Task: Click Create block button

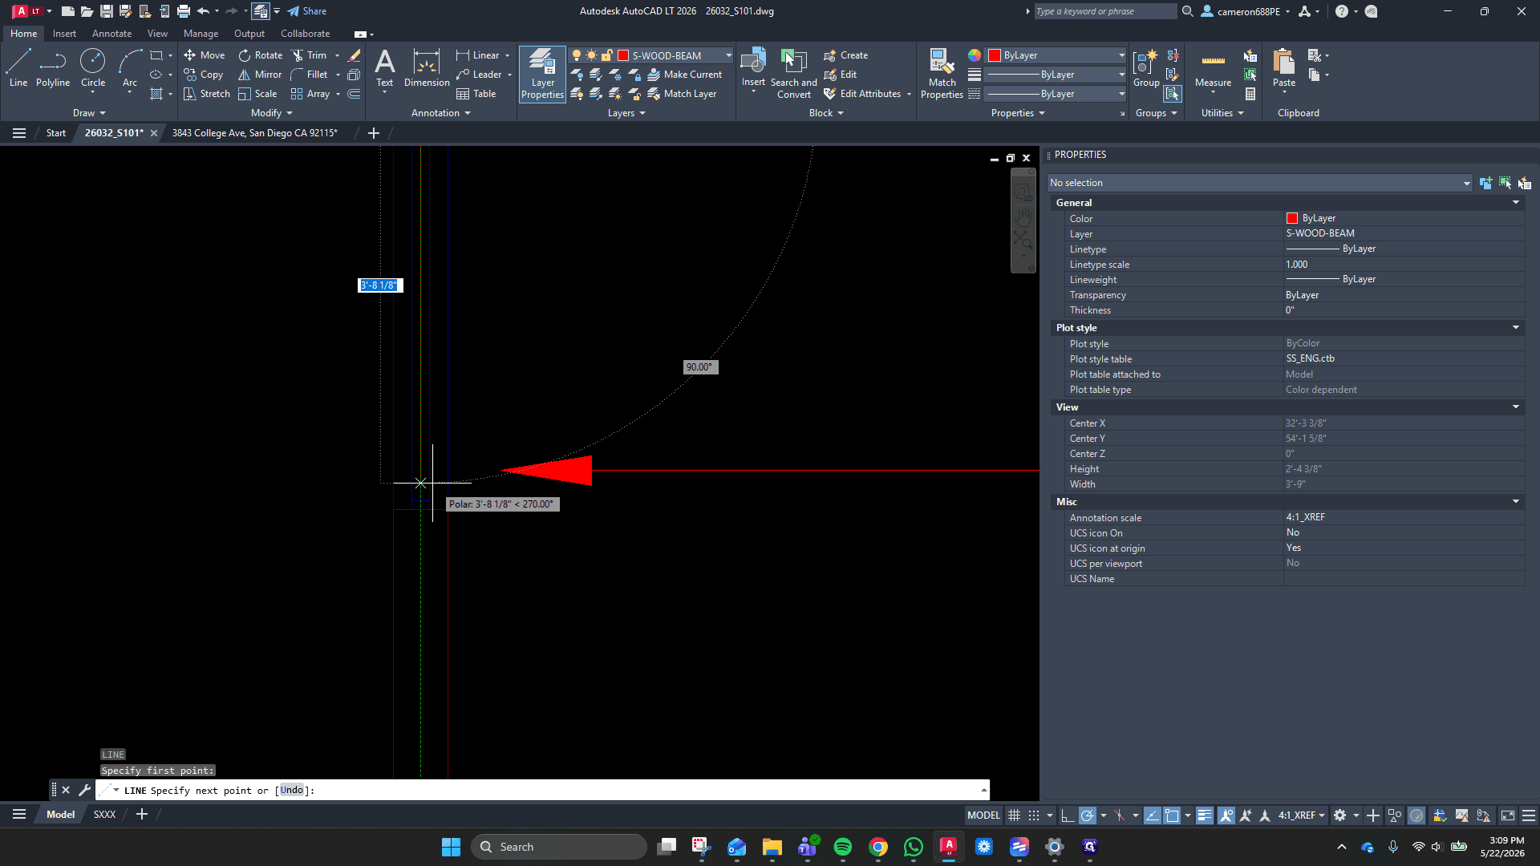Action: pos(845,55)
